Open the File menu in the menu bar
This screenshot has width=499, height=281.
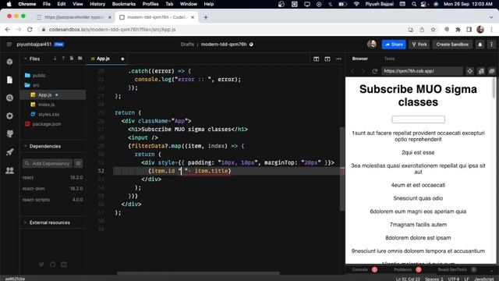pyautogui.click(x=47, y=4)
